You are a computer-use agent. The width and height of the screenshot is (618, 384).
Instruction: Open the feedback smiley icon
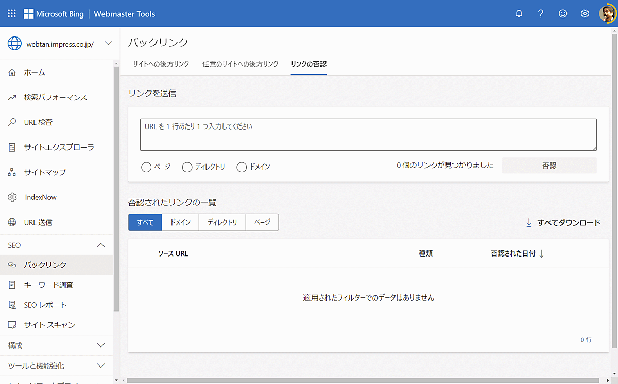point(563,14)
